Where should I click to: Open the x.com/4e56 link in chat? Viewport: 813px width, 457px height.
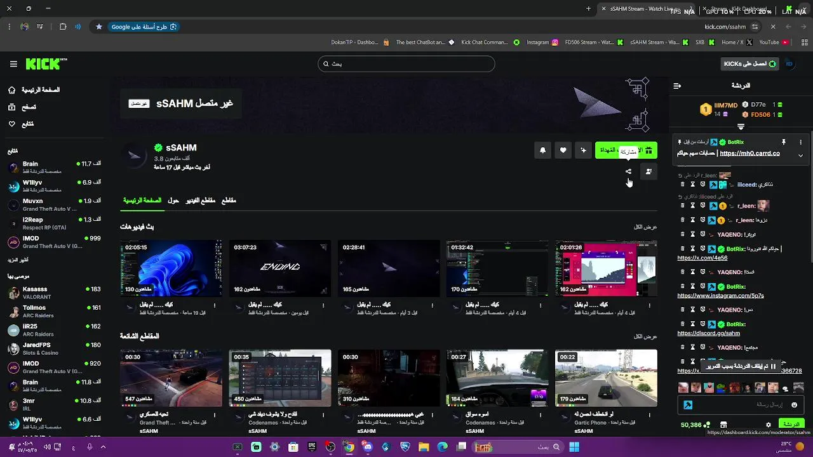tap(702, 258)
